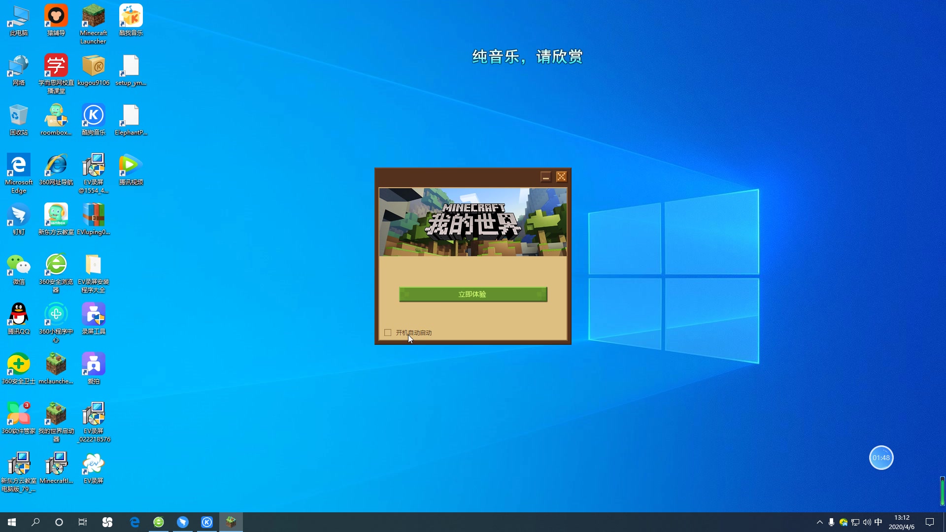Open 新东方云教室 desktop icon
Viewport: 946px width, 532px height.
pos(56,220)
